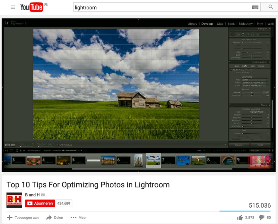Screen dimensions: 278x224
Task: Click the filmstrip horizontal scrollbar
Action: (x=152, y=169)
